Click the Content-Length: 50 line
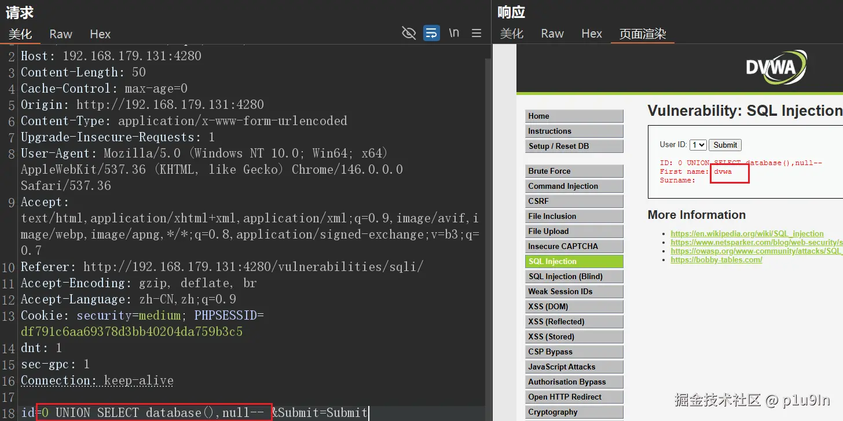 point(83,72)
